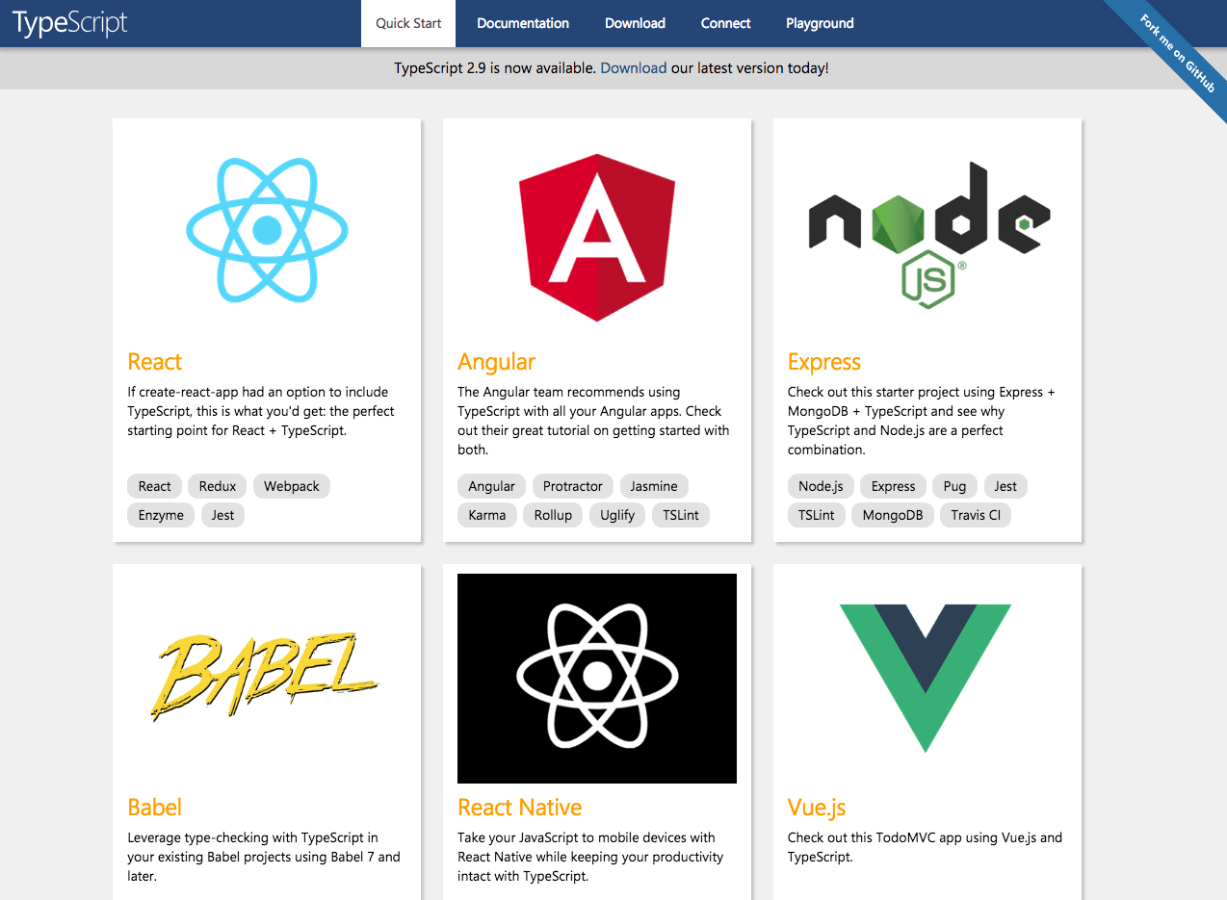Click the Babel card description paragraph
The width and height of the screenshot is (1227, 900).
(x=264, y=857)
